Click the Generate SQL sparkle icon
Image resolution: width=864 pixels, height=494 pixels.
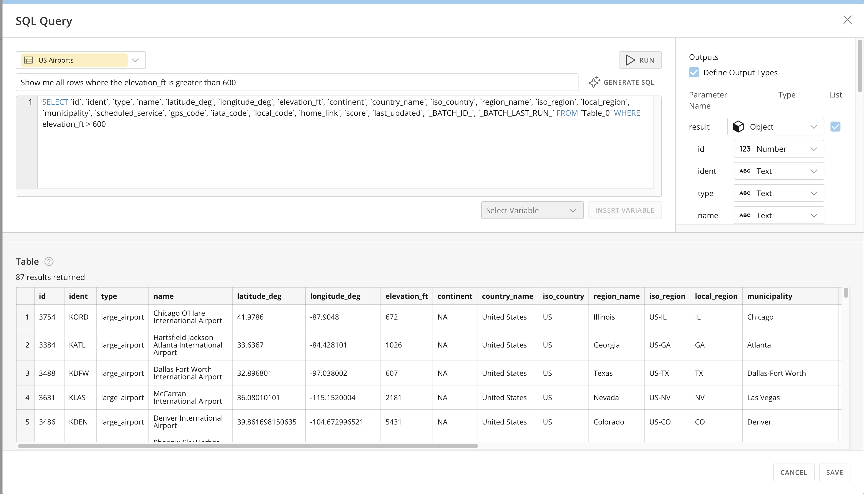point(595,82)
